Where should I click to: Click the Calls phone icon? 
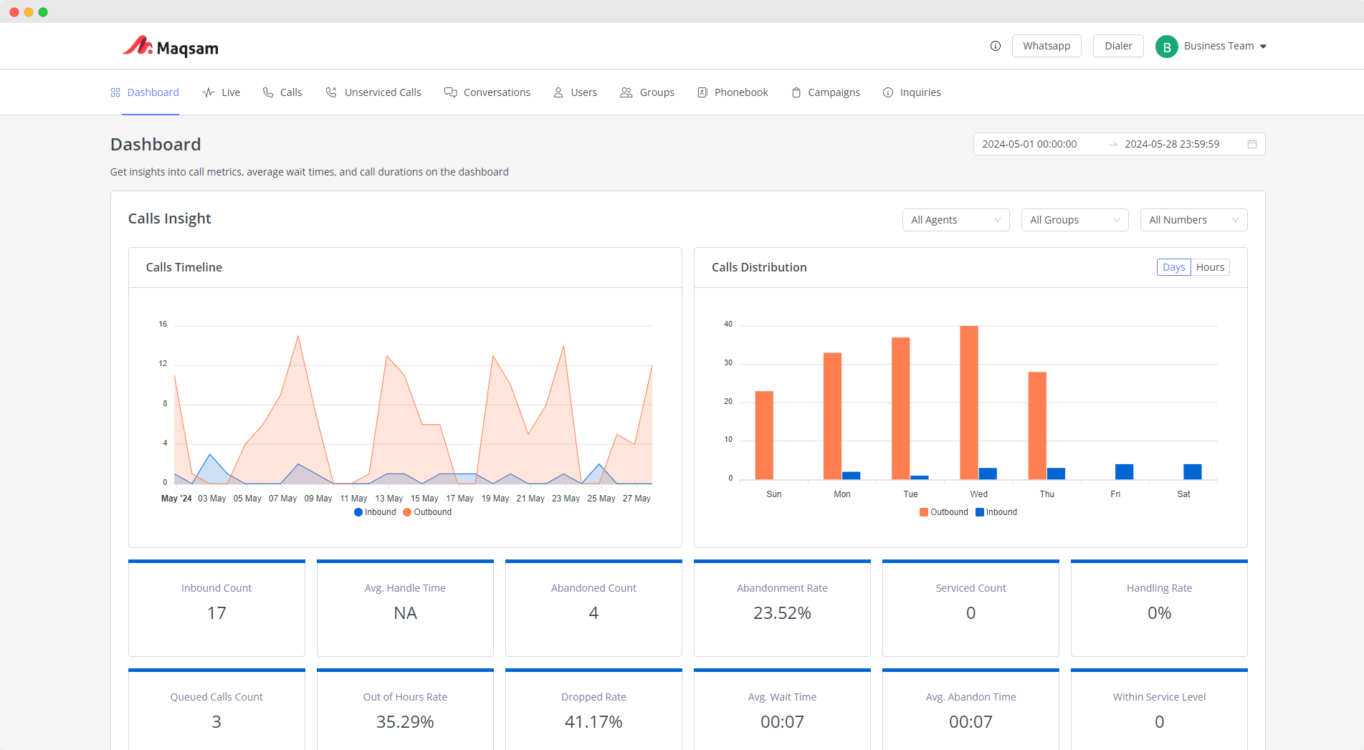(x=268, y=92)
